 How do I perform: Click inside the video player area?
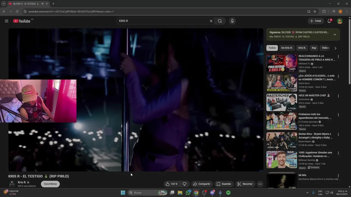(136, 100)
